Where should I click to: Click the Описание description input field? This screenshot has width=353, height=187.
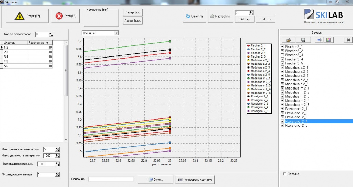click(x=110, y=179)
